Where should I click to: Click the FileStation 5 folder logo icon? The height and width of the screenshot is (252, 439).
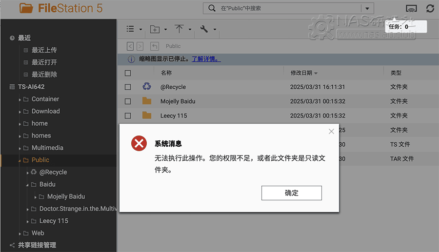[26, 8]
